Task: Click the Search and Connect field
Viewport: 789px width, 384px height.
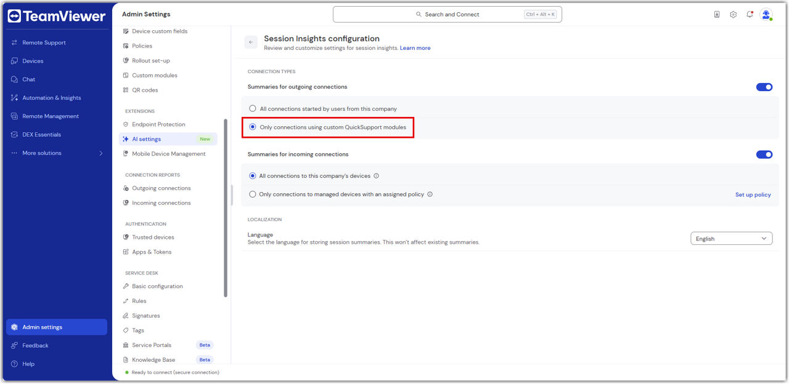Action: pyautogui.click(x=448, y=14)
